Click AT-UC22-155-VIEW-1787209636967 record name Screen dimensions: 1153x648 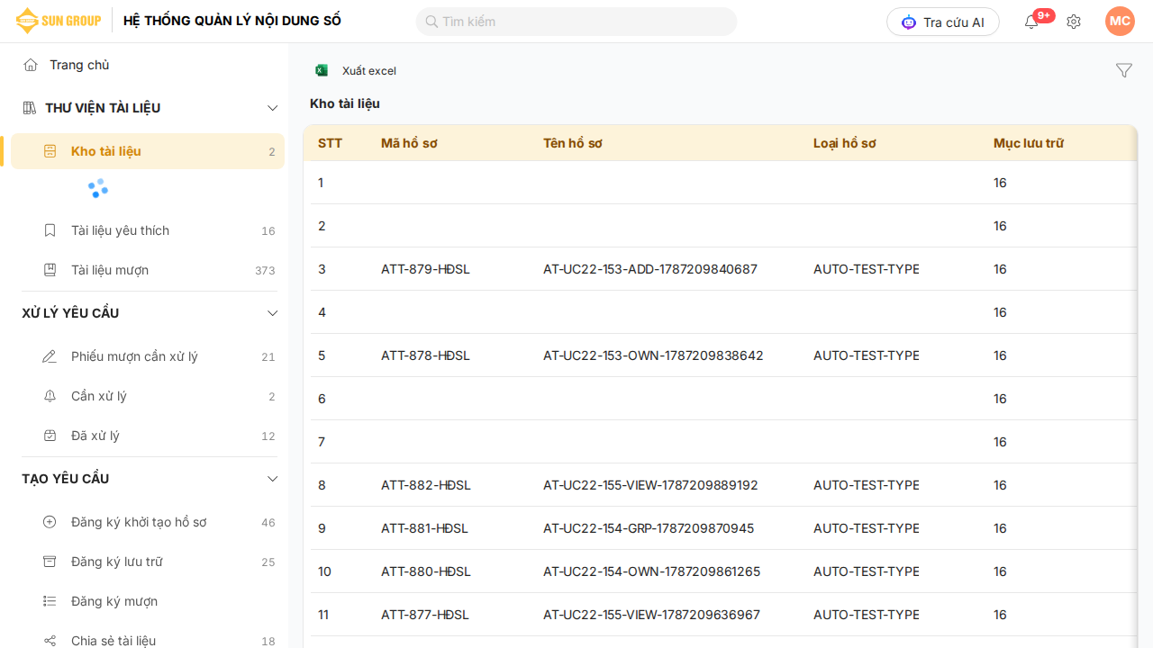(x=651, y=615)
